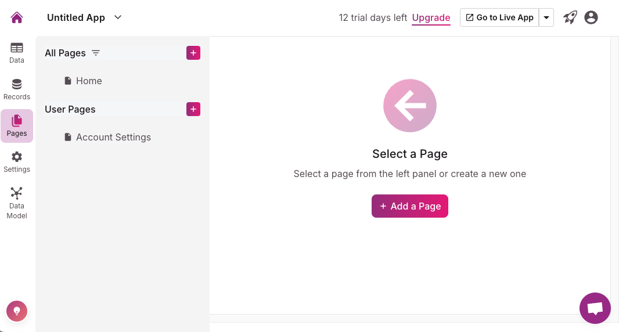Click the filter icon beside All Pages
Image resolution: width=619 pixels, height=332 pixels.
pyautogui.click(x=96, y=53)
